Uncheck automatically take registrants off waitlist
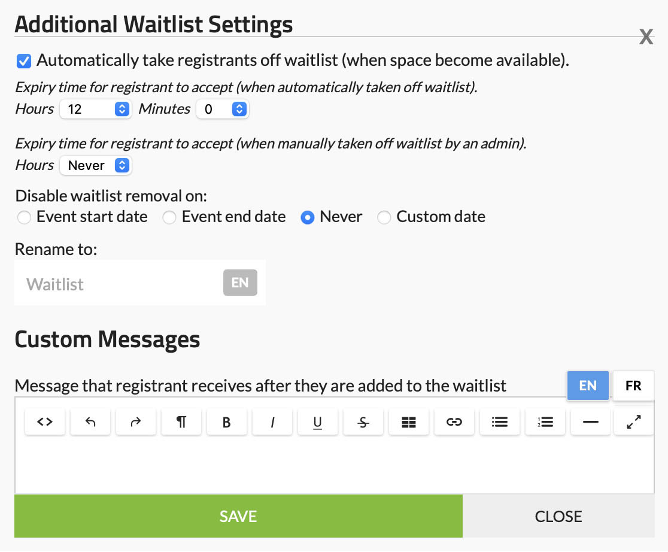The height and width of the screenshot is (552, 668). pyautogui.click(x=24, y=60)
